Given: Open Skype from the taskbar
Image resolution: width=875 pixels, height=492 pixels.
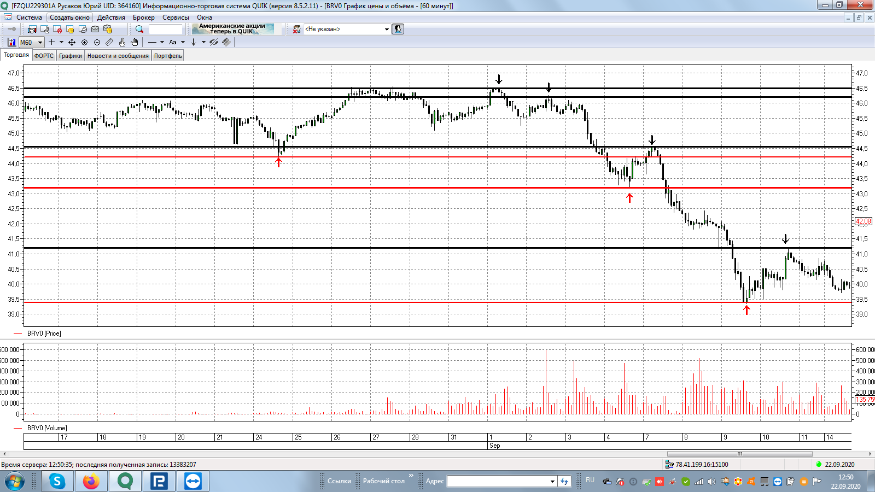Looking at the screenshot, I should coord(57,481).
